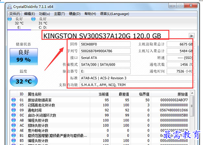Select the 擦除失败计数 attribute name
This screenshot has height=145, width=203.
tap(38, 125)
